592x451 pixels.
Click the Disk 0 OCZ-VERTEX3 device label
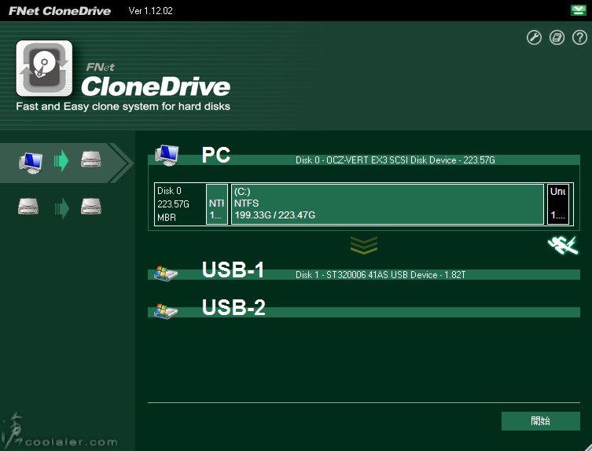[395, 160]
